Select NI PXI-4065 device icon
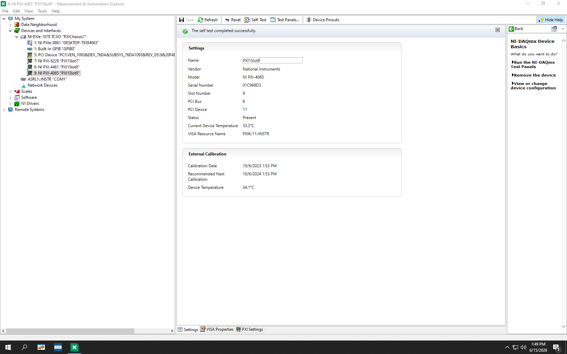The height and width of the screenshot is (354, 567). pos(30,73)
